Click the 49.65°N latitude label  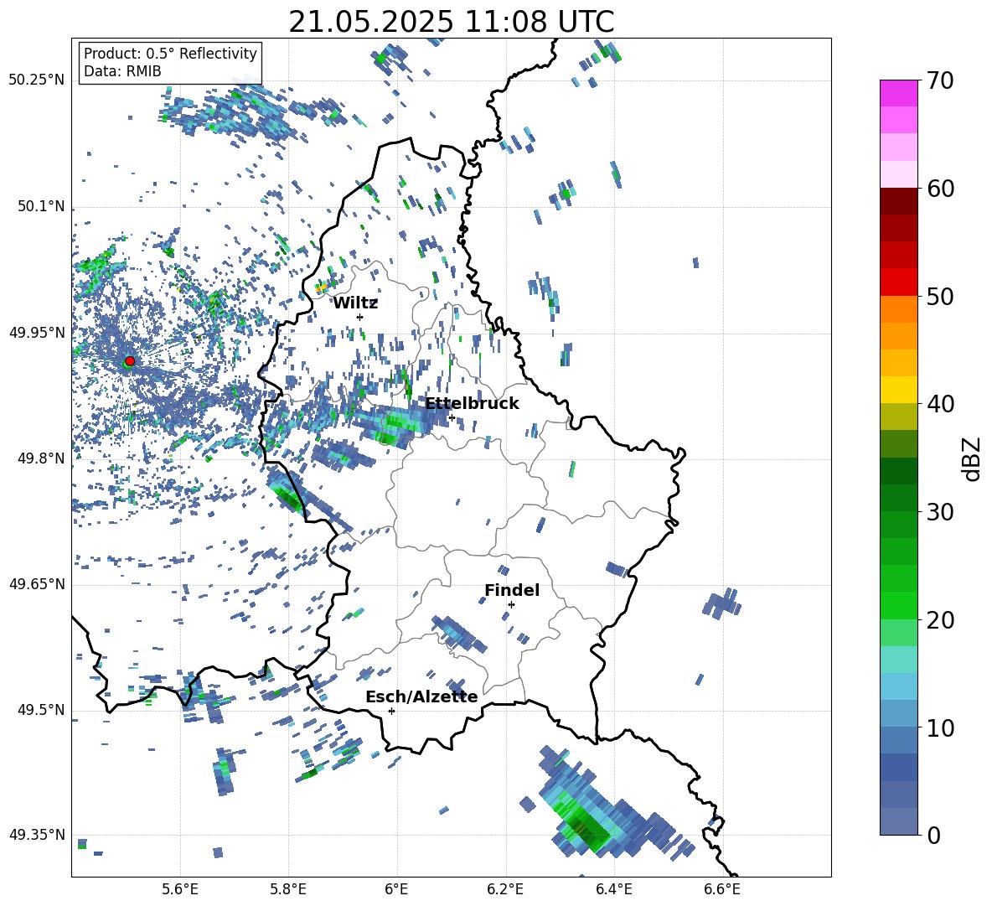[37, 584]
